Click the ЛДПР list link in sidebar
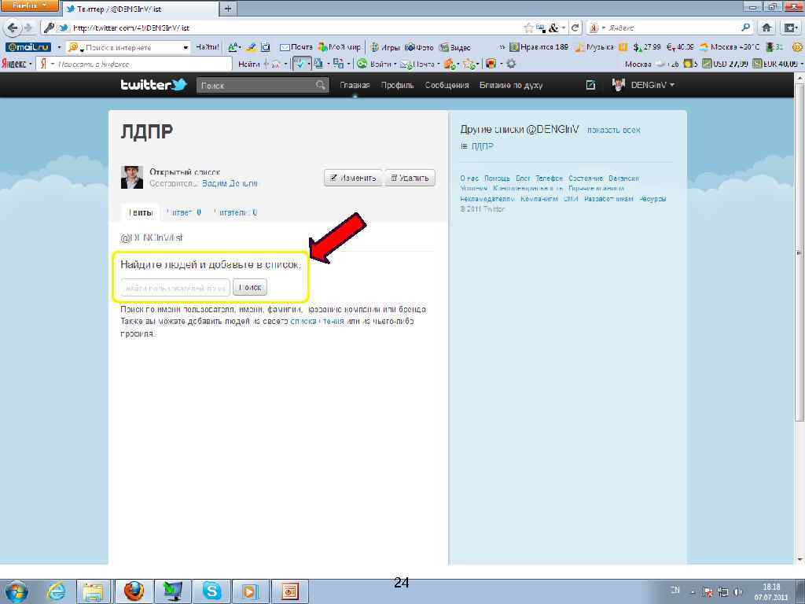Viewport: 805px width, 604px height. [483, 146]
